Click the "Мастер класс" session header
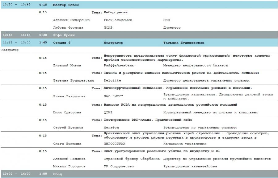The height and width of the screenshot is (178, 278). [x=66, y=5]
